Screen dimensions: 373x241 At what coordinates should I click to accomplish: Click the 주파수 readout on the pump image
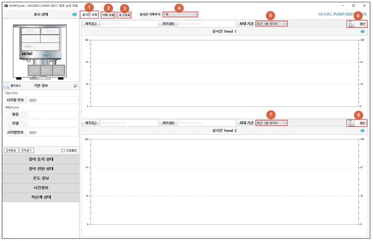click(x=41, y=46)
